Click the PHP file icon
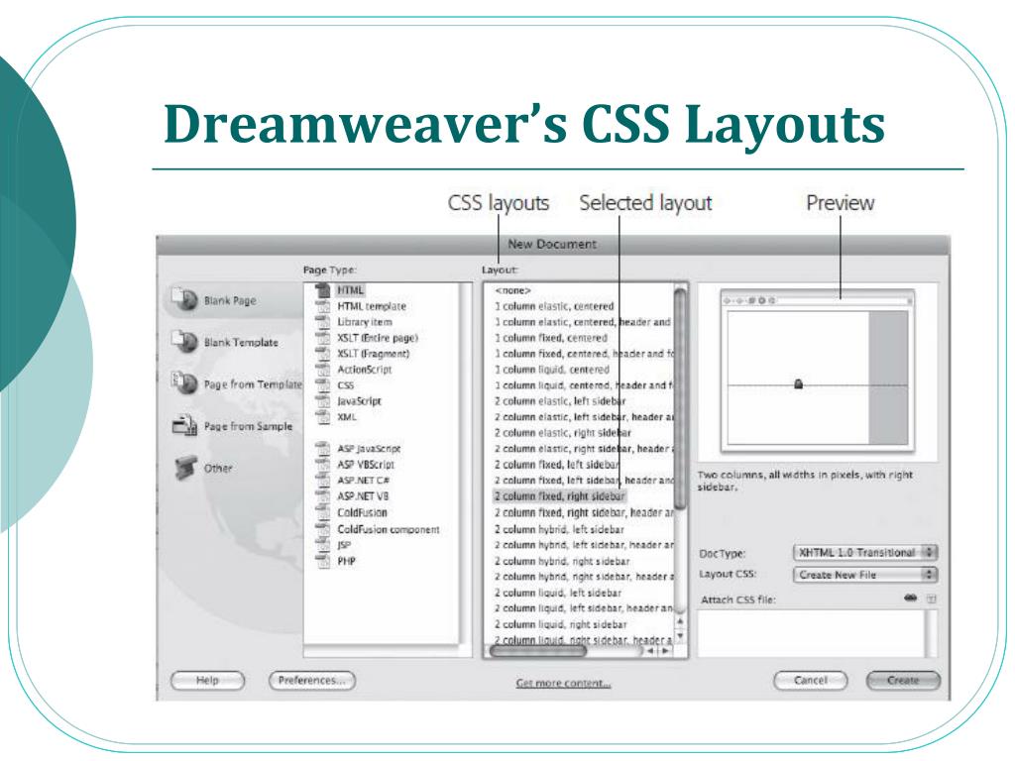Image resolution: width=1015 pixels, height=761 pixels. (x=322, y=561)
